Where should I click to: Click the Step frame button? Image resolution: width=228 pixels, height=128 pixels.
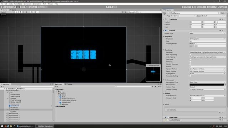coord(115,7)
